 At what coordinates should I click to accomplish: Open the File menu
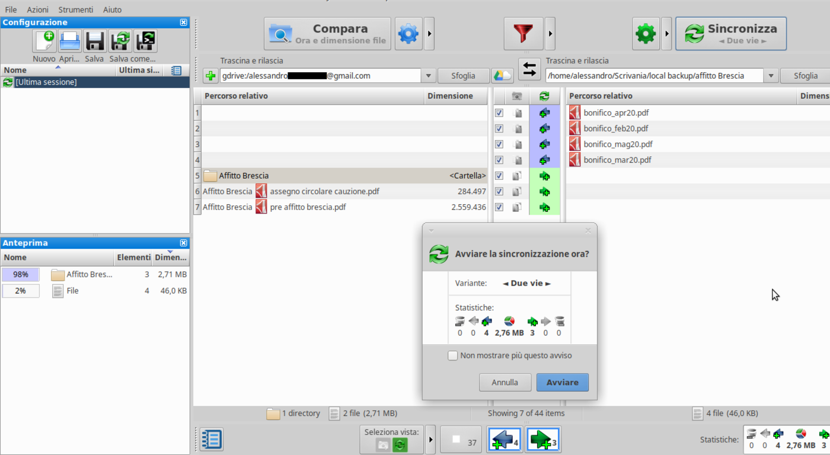pos(11,9)
